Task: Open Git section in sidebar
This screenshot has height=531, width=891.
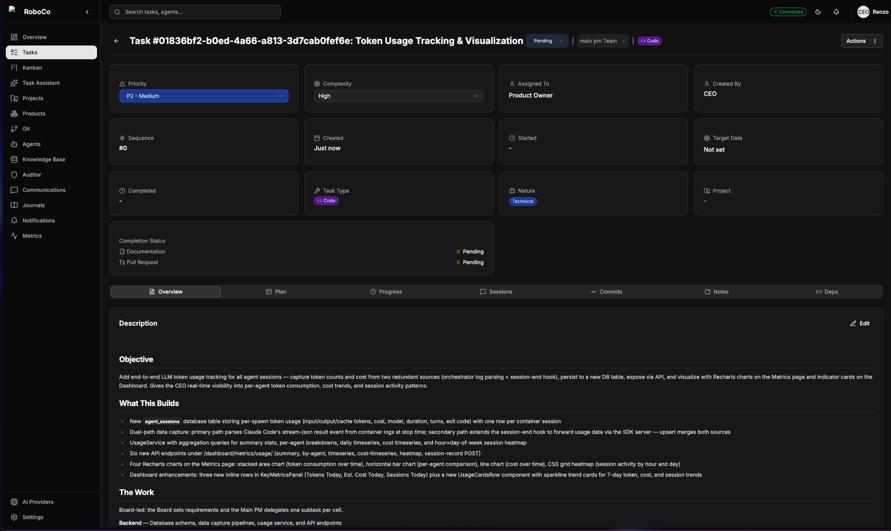Action: (51, 129)
